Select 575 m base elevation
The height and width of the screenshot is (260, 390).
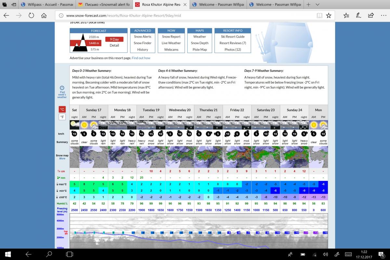click(95, 49)
